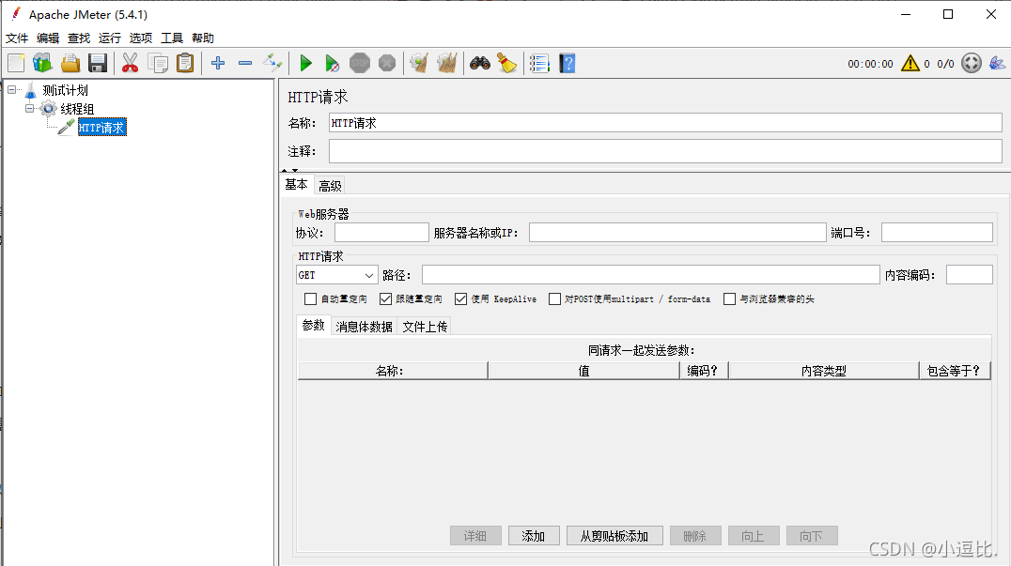Open the 选项 menu
The width and height of the screenshot is (1011, 566).
[141, 38]
